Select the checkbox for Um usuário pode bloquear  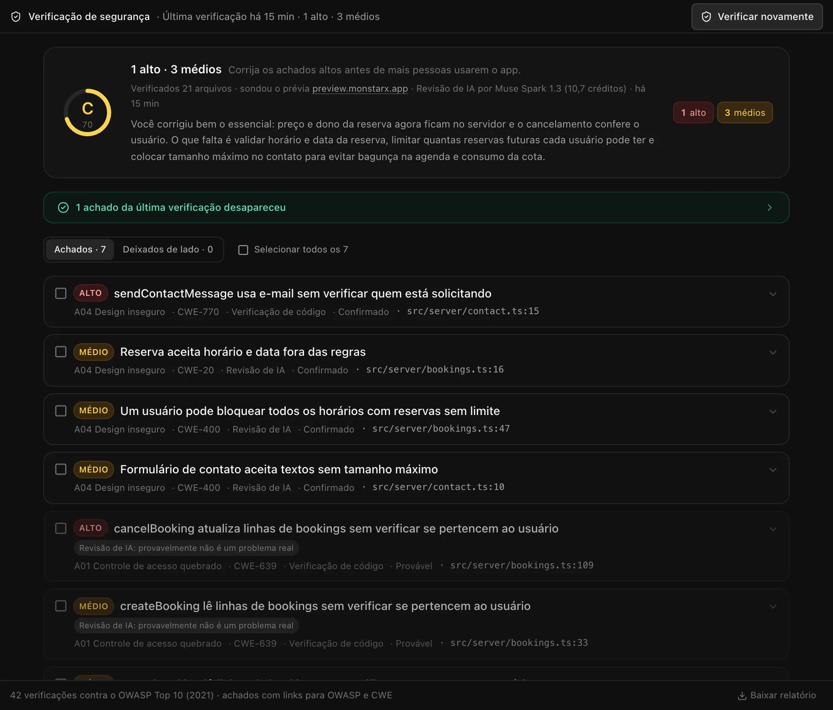[x=61, y=411]
